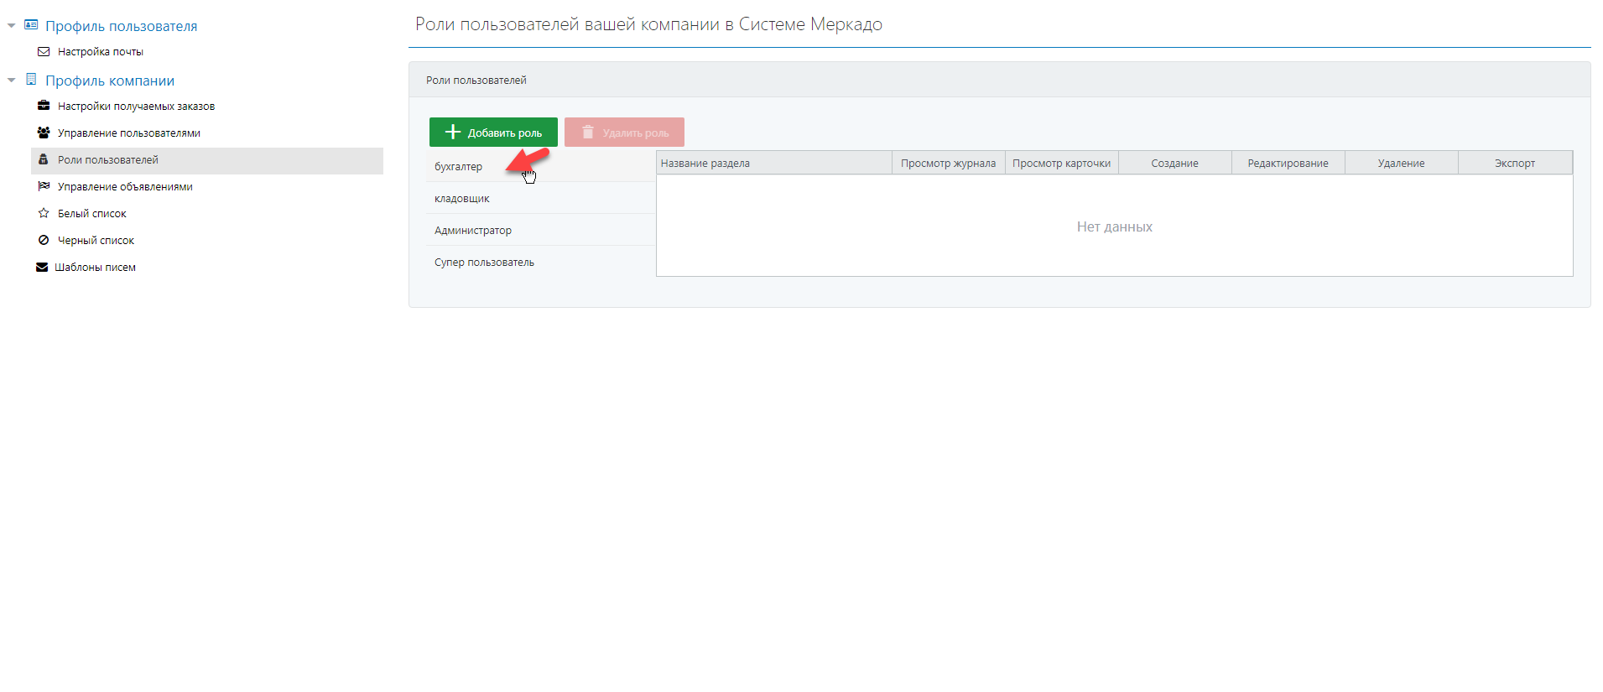Collapse the Профиль компании tree section

coord(11,81)
